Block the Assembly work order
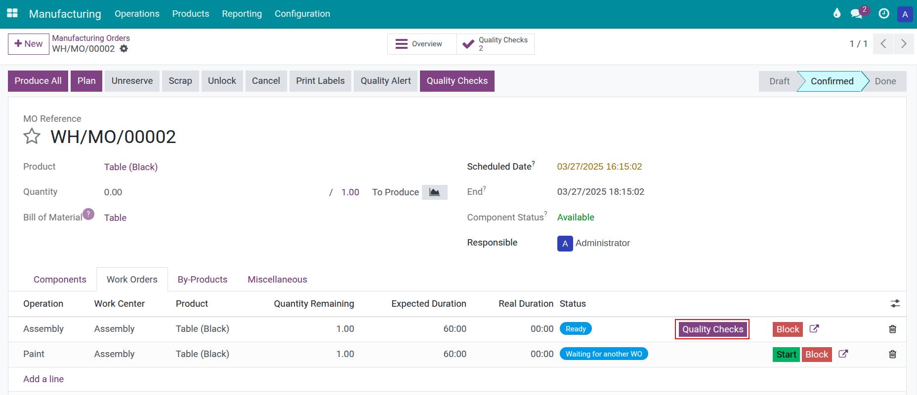Viewport: 917px width, 395px height. (x=788, y=329)
